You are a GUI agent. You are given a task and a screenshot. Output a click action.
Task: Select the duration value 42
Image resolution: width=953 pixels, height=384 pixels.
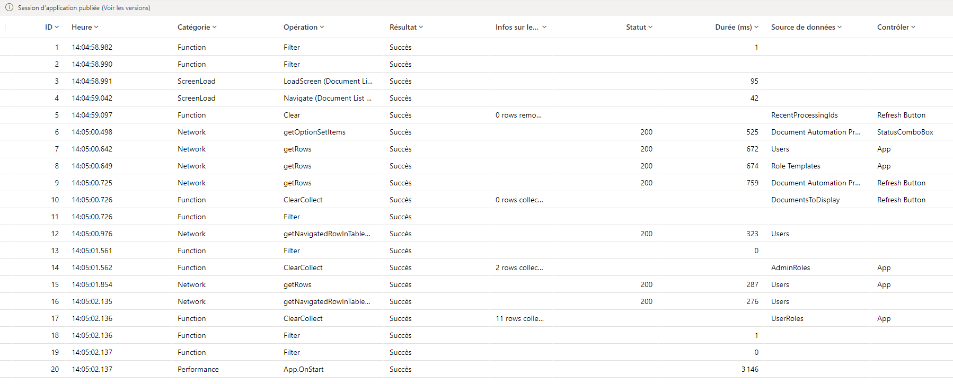click(x=754, y=98)
